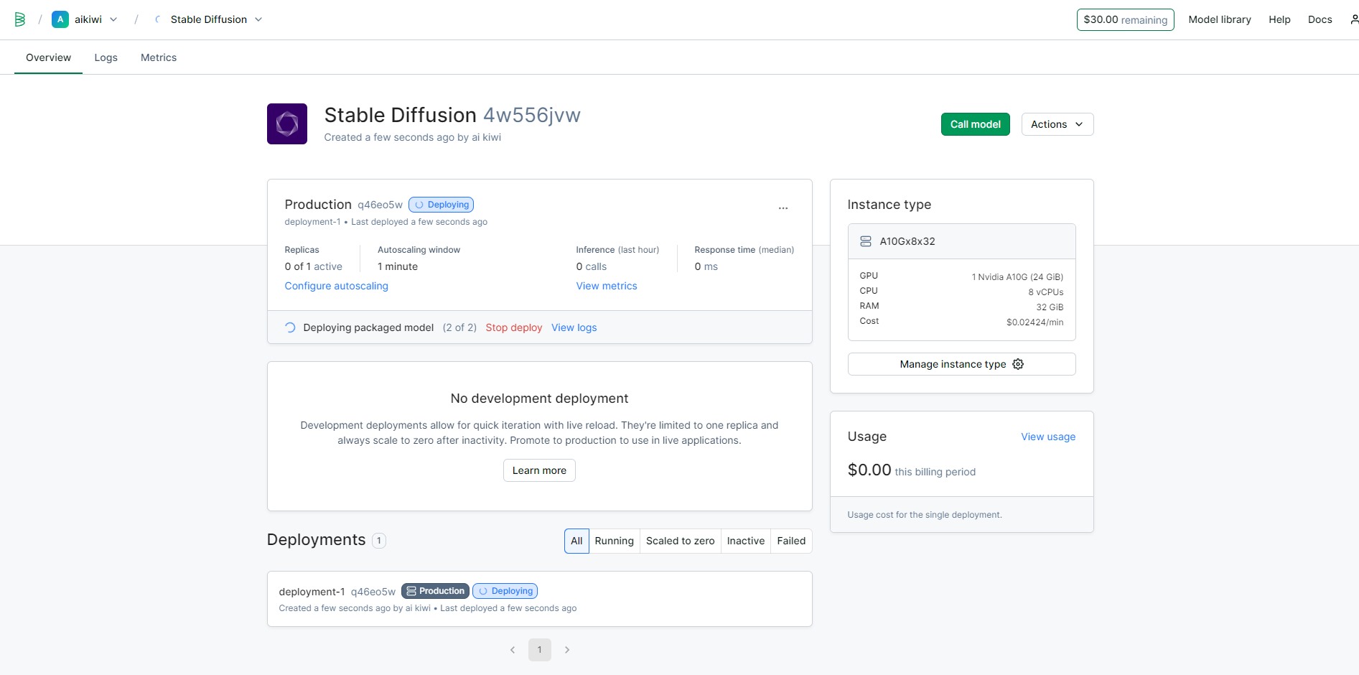
Task: Click the Stable Diffusion model logo thumbnail
Action: click(287, 124)
